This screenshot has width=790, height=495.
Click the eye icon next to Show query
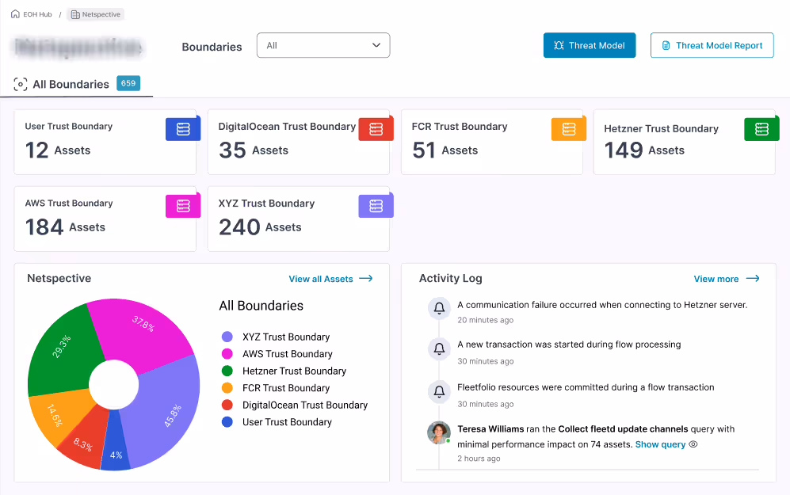click(x=693, y=444)
